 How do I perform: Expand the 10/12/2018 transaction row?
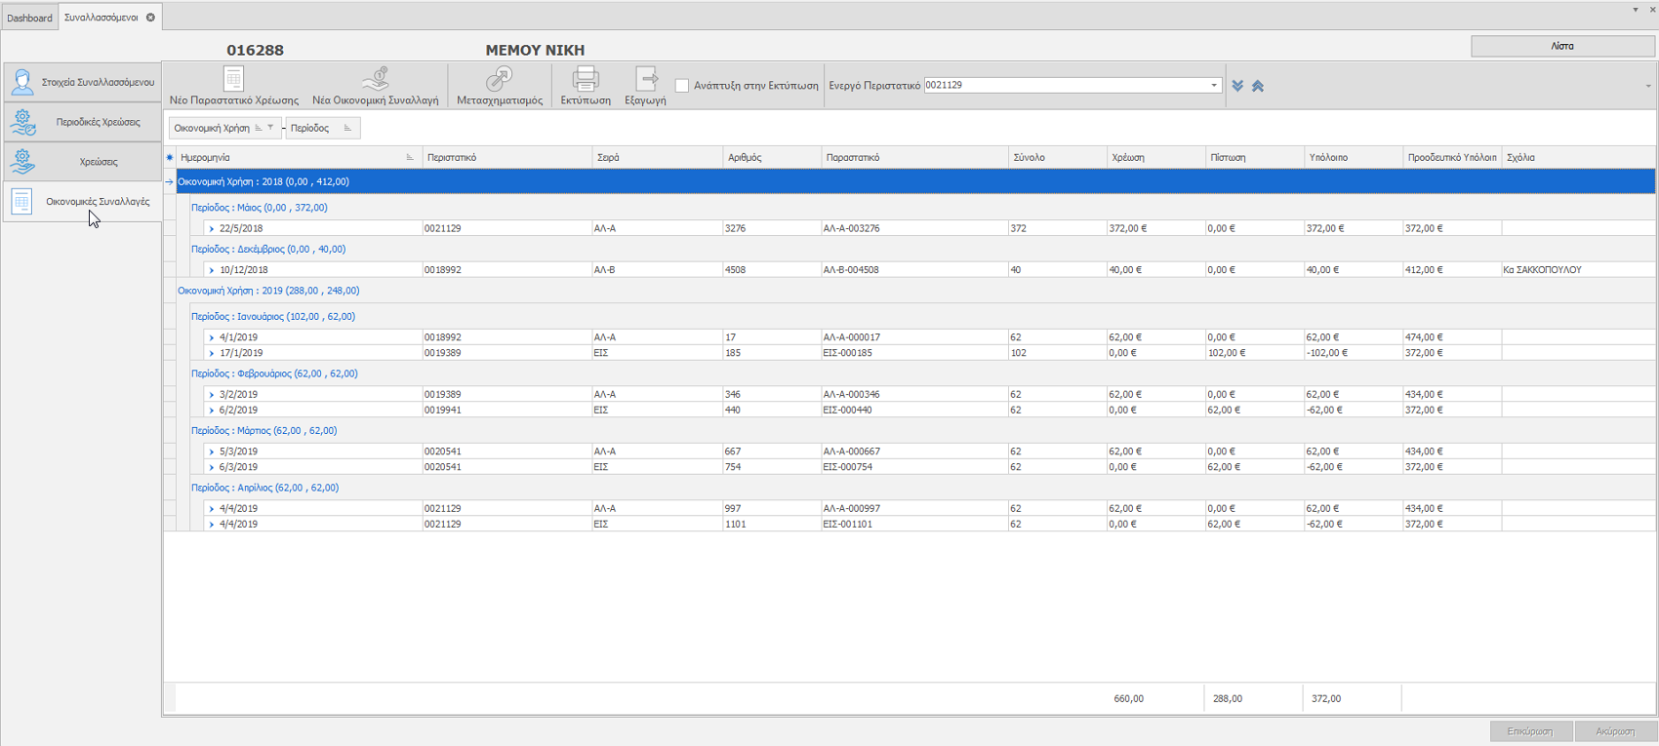(x=212, y=270)
